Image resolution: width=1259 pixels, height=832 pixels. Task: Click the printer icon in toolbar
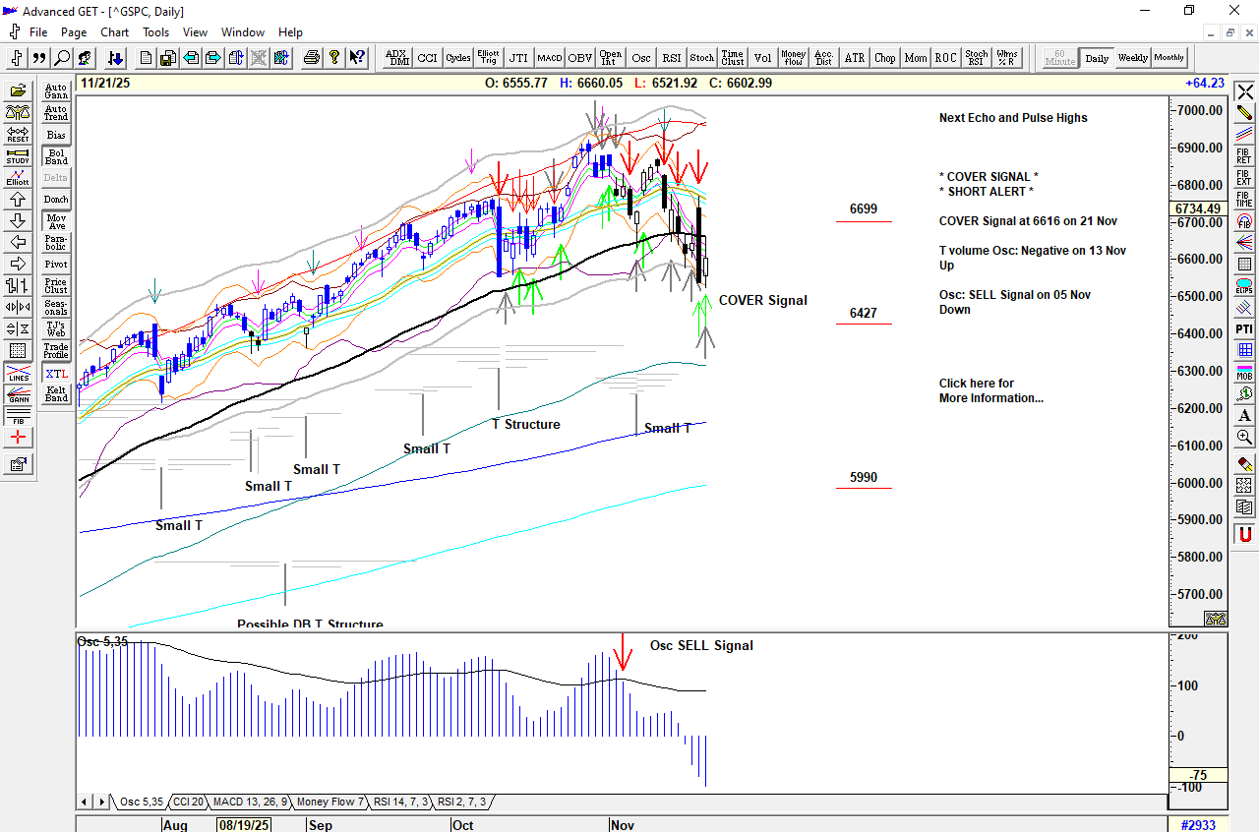click(x=312, y=58)
